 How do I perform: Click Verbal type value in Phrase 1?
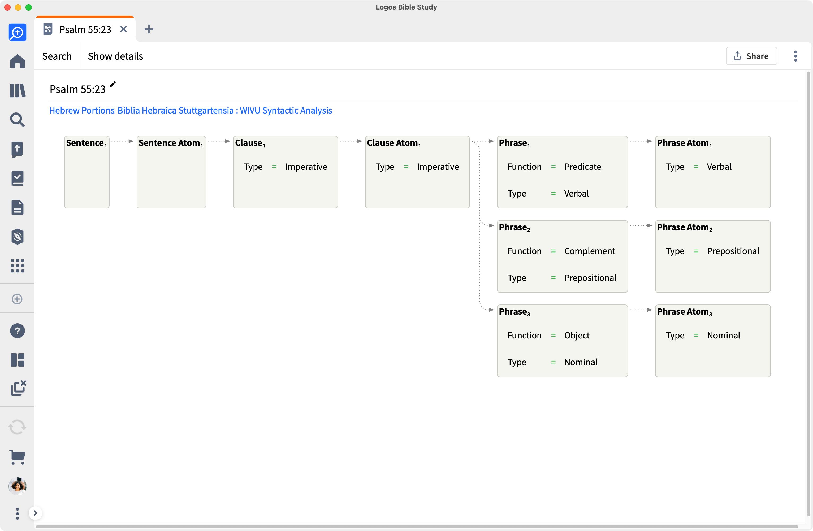577,193
